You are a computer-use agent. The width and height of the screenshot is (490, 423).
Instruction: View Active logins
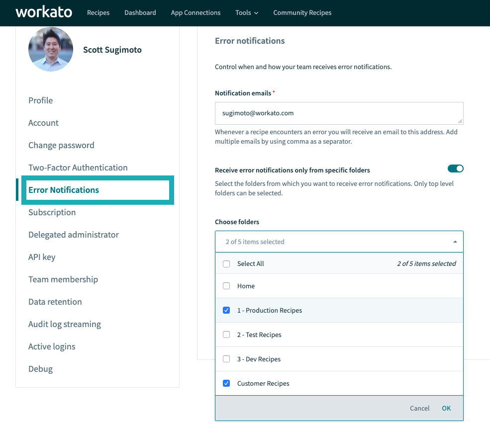(52, 346)
